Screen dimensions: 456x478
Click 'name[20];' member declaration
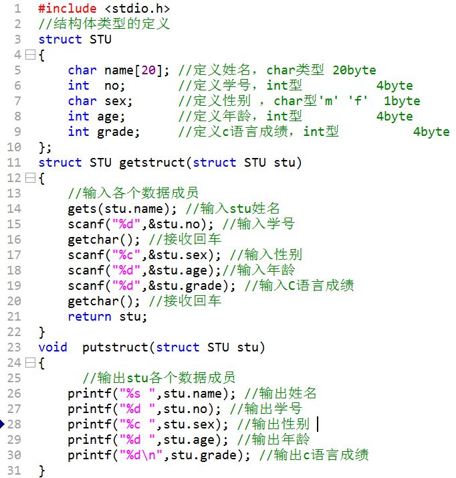point(137,70)
